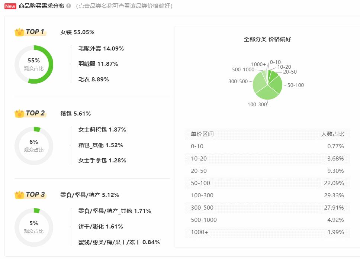Viewport: 360px width, 259px height.
Task: Select the 毛呢外套 14.09% subcategory
Action: (101, 49)
